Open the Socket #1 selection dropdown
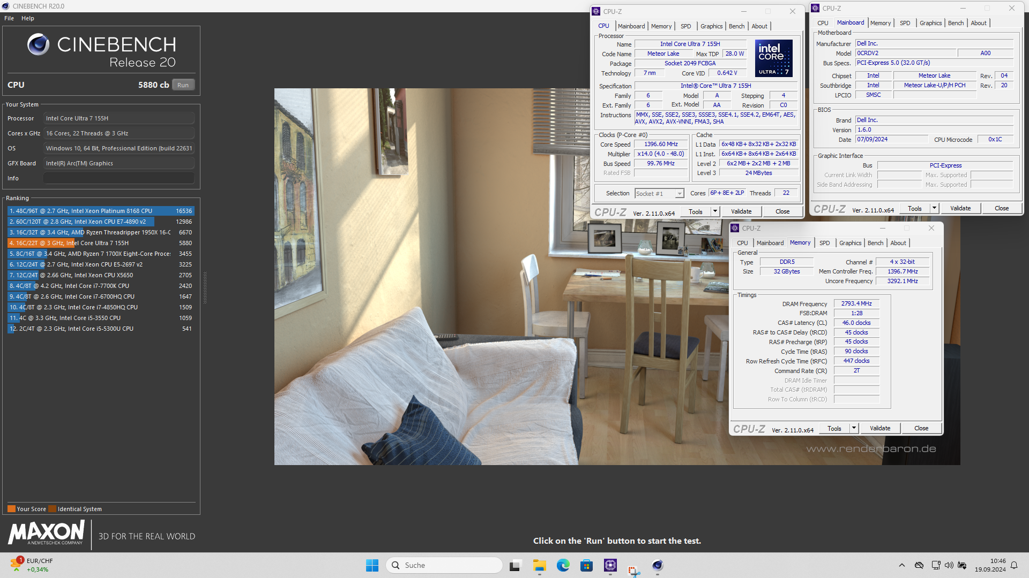This screenshot has height=578, width=1029. pyautogui.click(x=659, y=194)
